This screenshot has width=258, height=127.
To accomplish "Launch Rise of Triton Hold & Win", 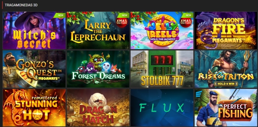I will point(226,69).
